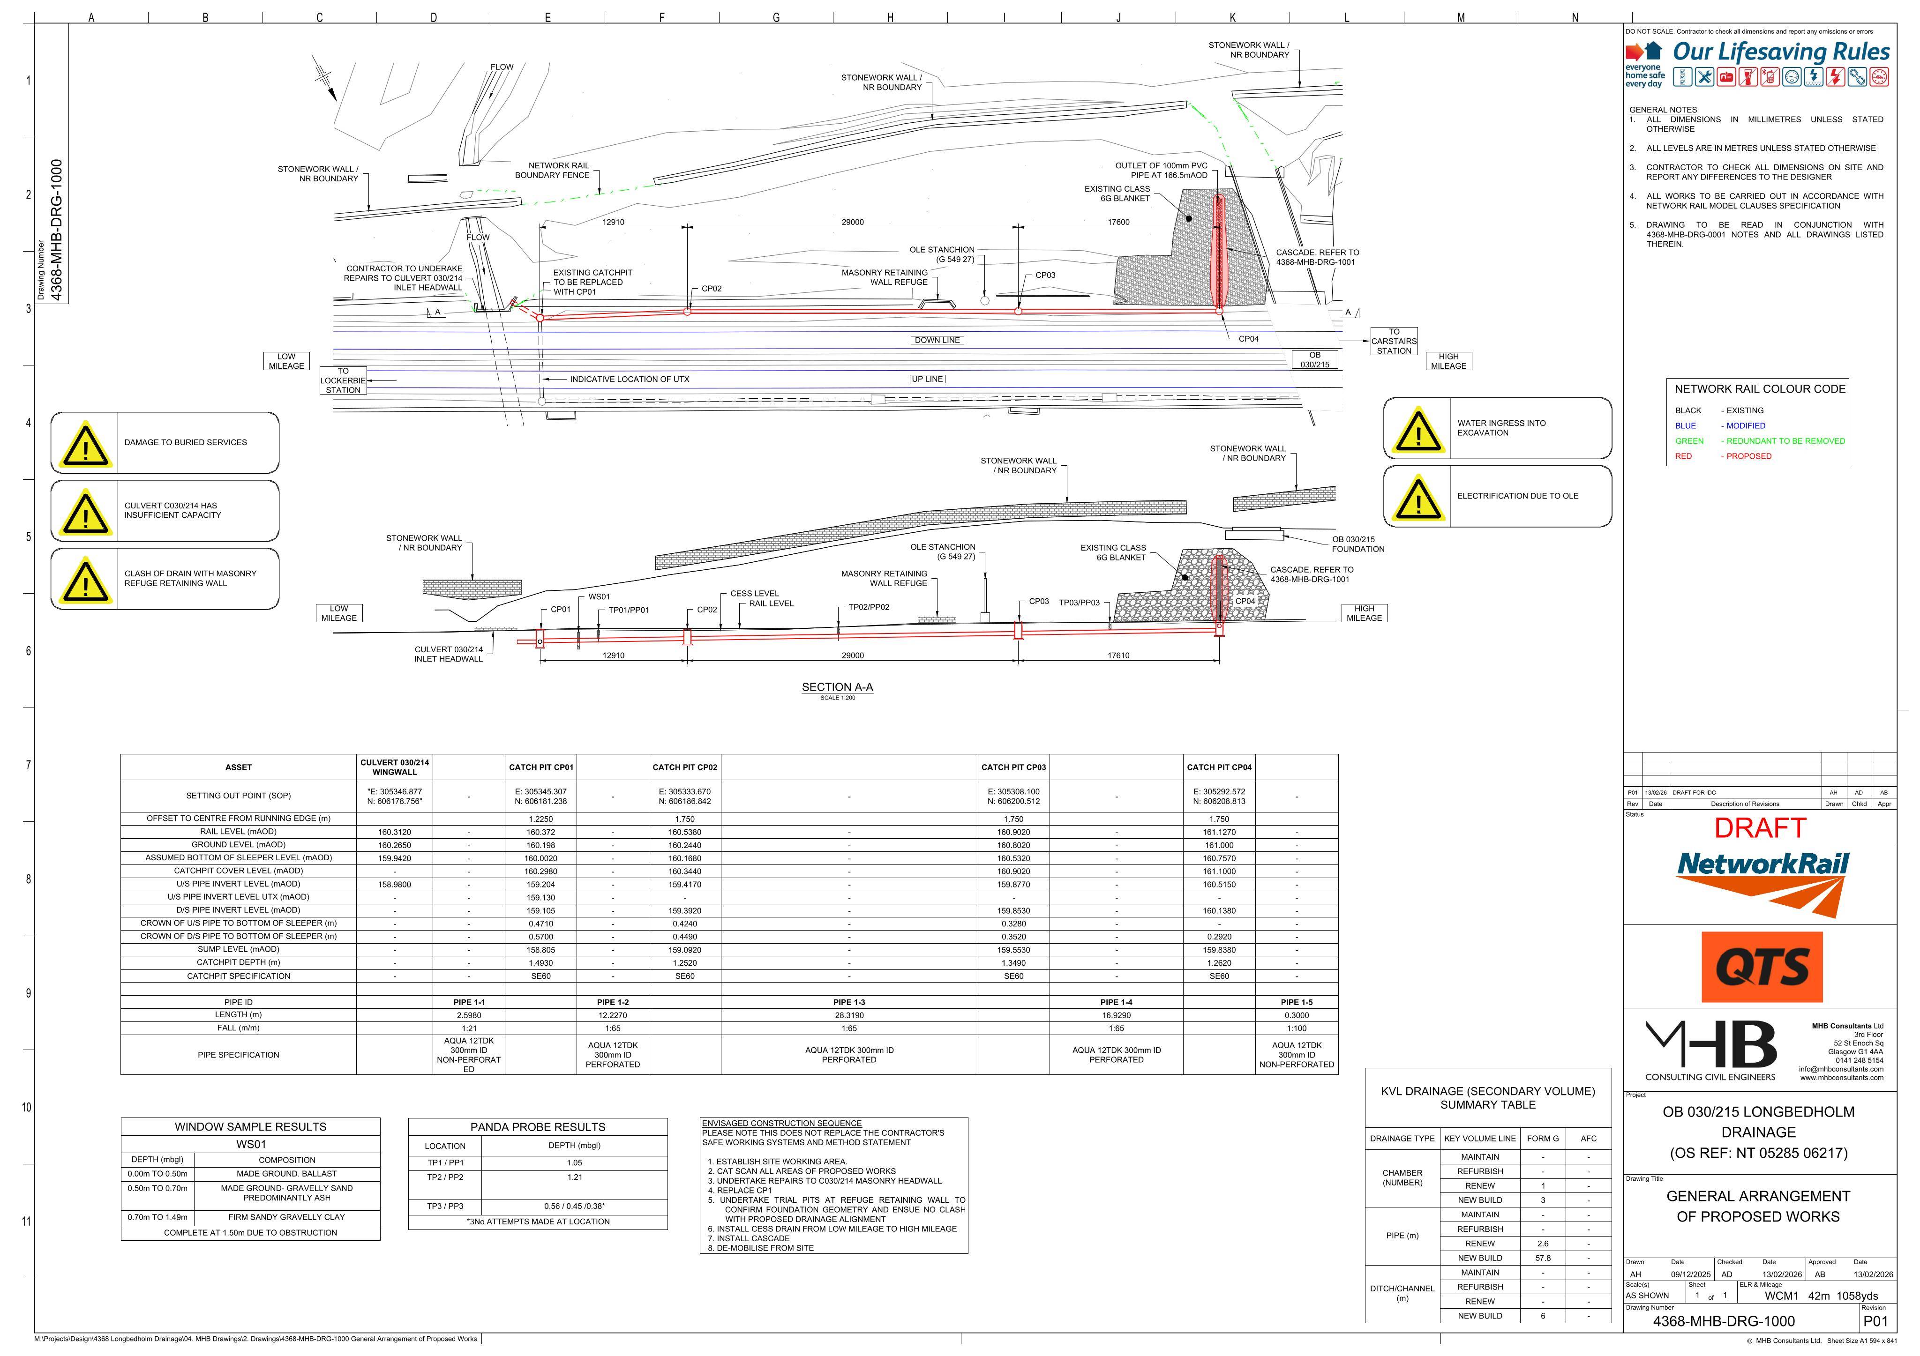
Task: Click the orange QTS logo
Action: click(1762, 967)
